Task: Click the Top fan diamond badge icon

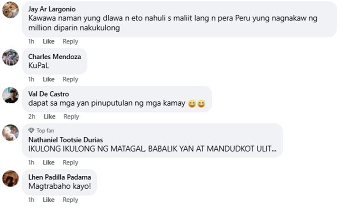Action: pyautogui.click(x=31, y=130)
